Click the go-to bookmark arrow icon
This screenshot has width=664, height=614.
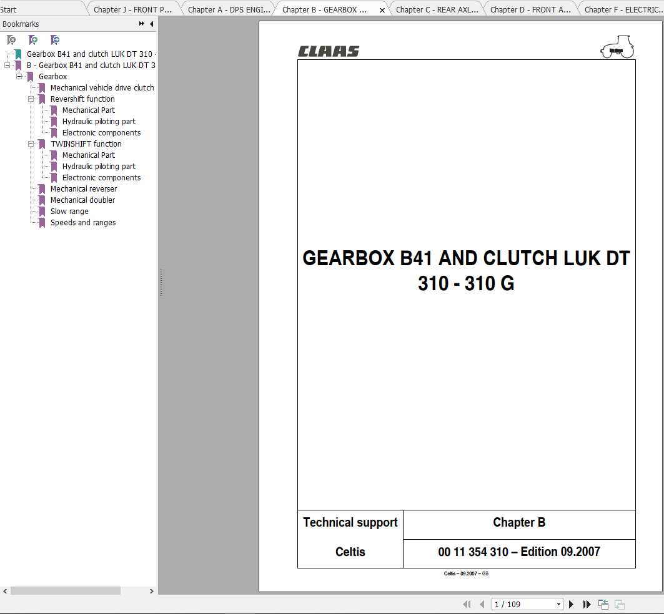[x=55, y=40]
